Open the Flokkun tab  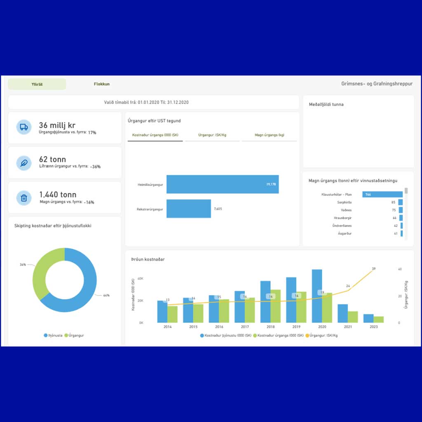102,84
